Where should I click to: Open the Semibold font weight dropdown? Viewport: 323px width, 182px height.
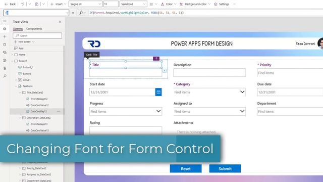coord(133,4)
